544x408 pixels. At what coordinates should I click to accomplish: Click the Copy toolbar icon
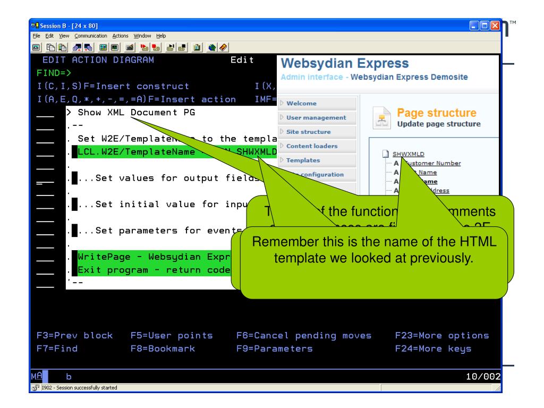coord(50,47)
